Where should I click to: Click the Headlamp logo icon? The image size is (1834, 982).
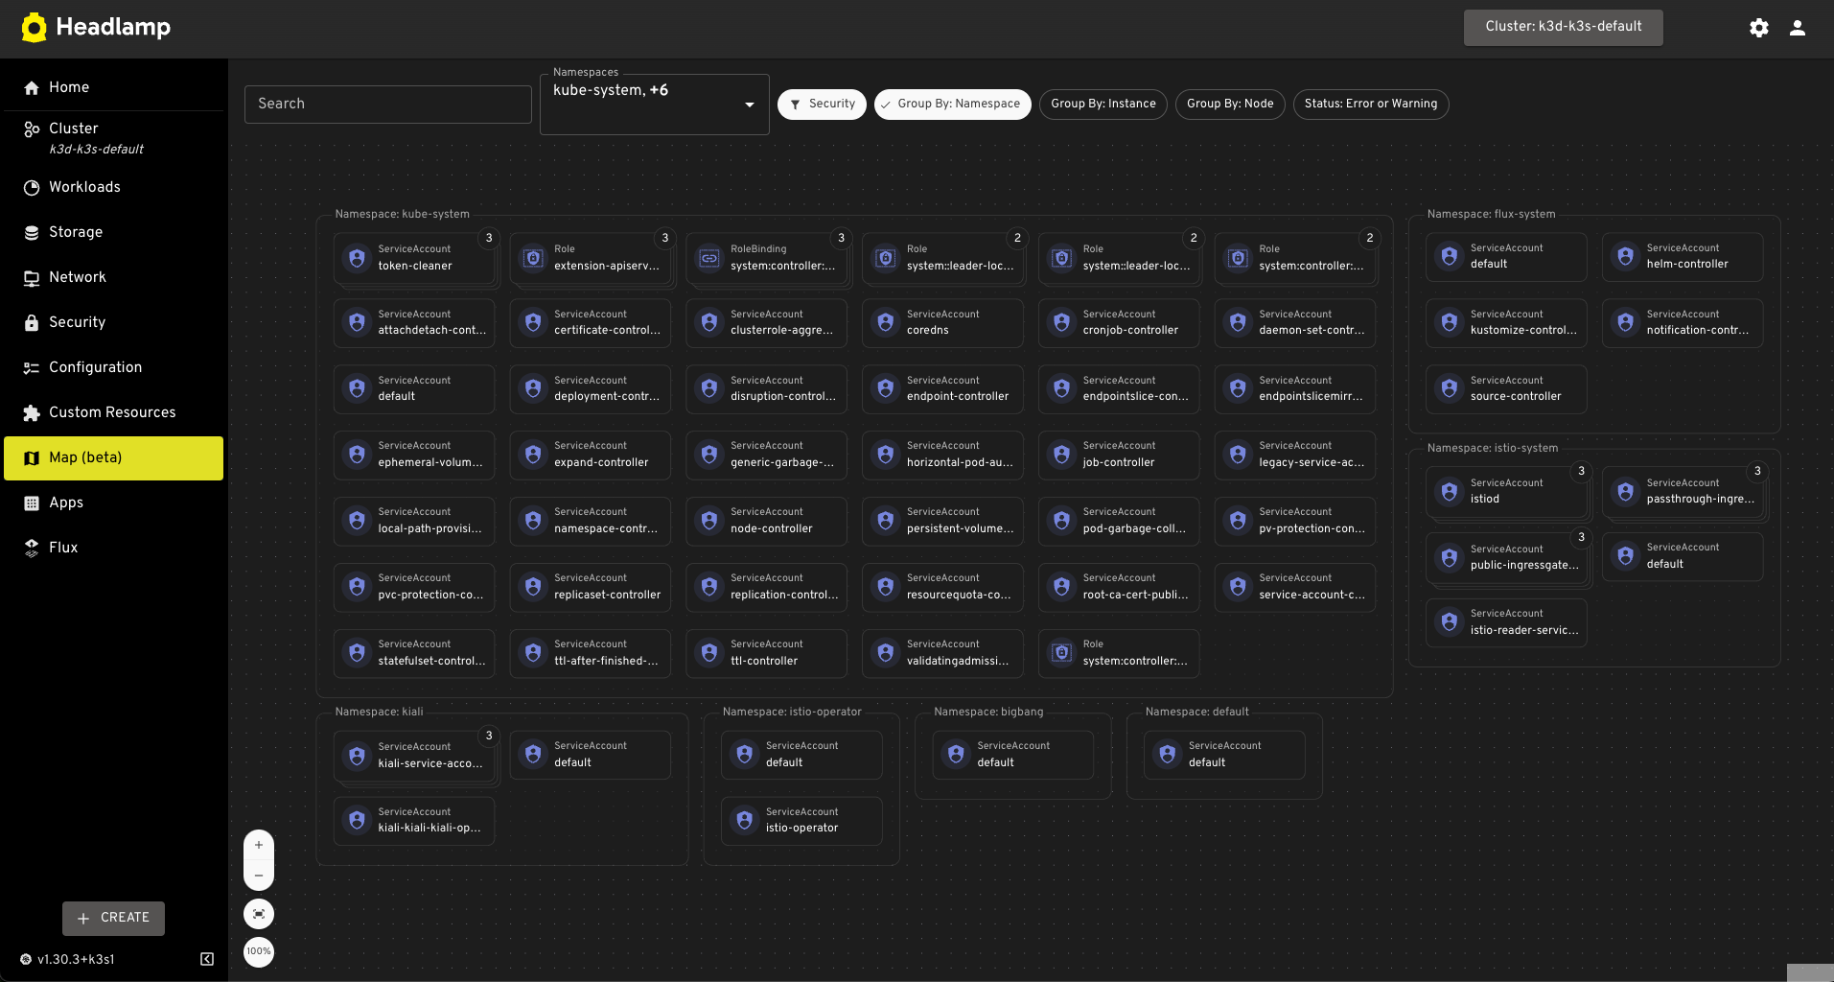pos(34,28)
